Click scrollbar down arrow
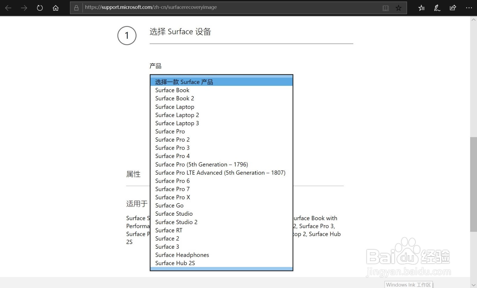 [x=473, y=285]
